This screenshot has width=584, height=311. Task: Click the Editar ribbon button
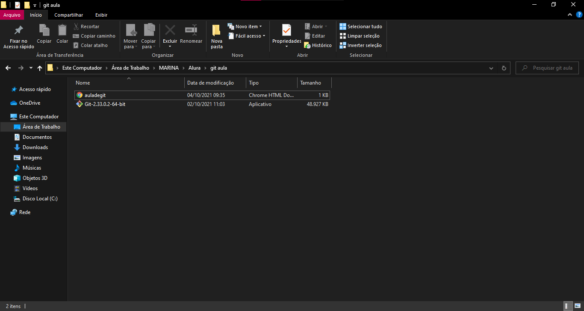pyautogui.click(x=315, y=36)
